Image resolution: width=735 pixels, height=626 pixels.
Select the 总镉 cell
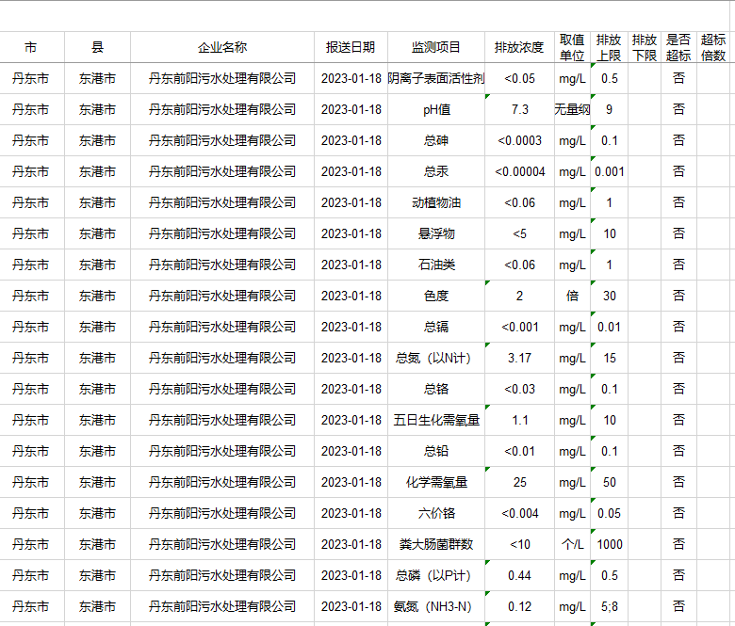(x=436, y=327)
